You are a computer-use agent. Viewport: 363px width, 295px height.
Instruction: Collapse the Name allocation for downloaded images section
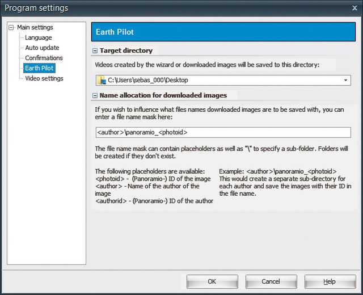[x=95, y=95]
